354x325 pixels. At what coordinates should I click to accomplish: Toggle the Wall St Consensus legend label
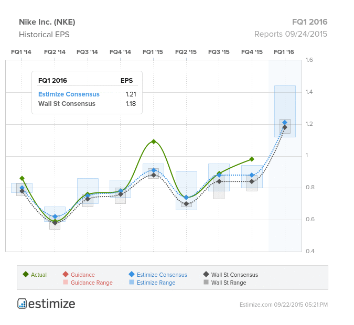[x=234, y=275]
